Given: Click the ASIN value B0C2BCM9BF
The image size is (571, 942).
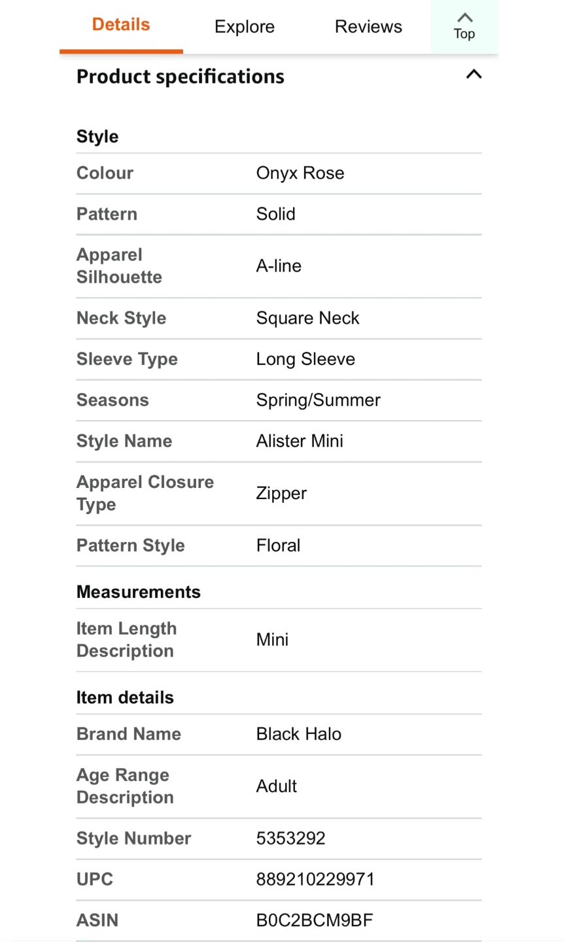Looking at the screenshot, I should tap(315, 920).
